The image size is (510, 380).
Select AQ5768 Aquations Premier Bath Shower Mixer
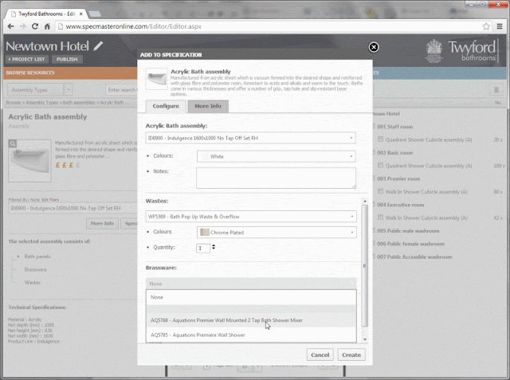pos(251,320)
